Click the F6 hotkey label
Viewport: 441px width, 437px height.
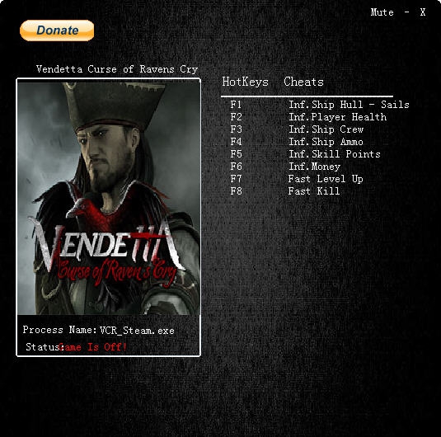point(236,167)
